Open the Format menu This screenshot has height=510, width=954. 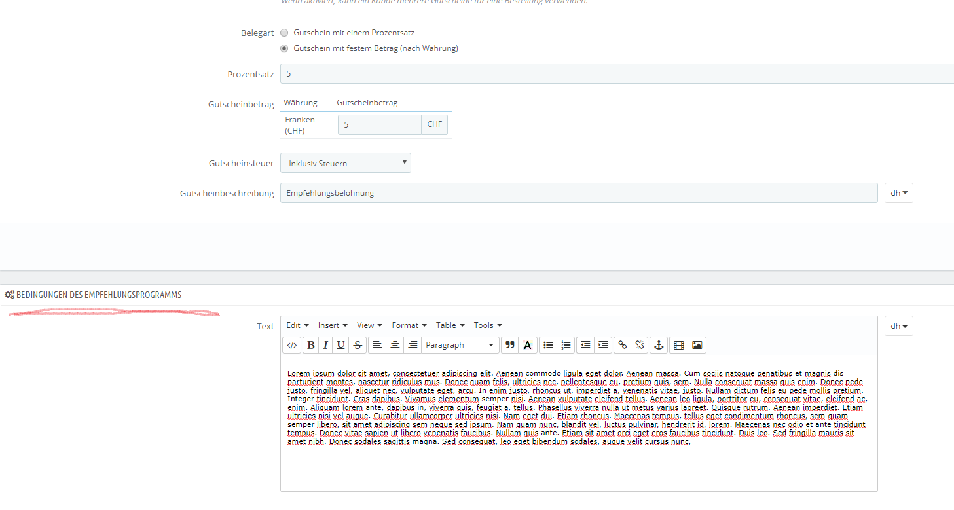[x=409, y=325]
